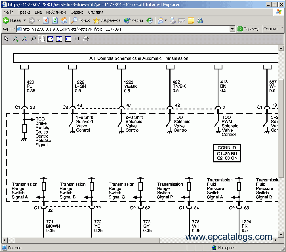Click the zoom in magnifier tool
286x252 pixels.
coord(16,39)
